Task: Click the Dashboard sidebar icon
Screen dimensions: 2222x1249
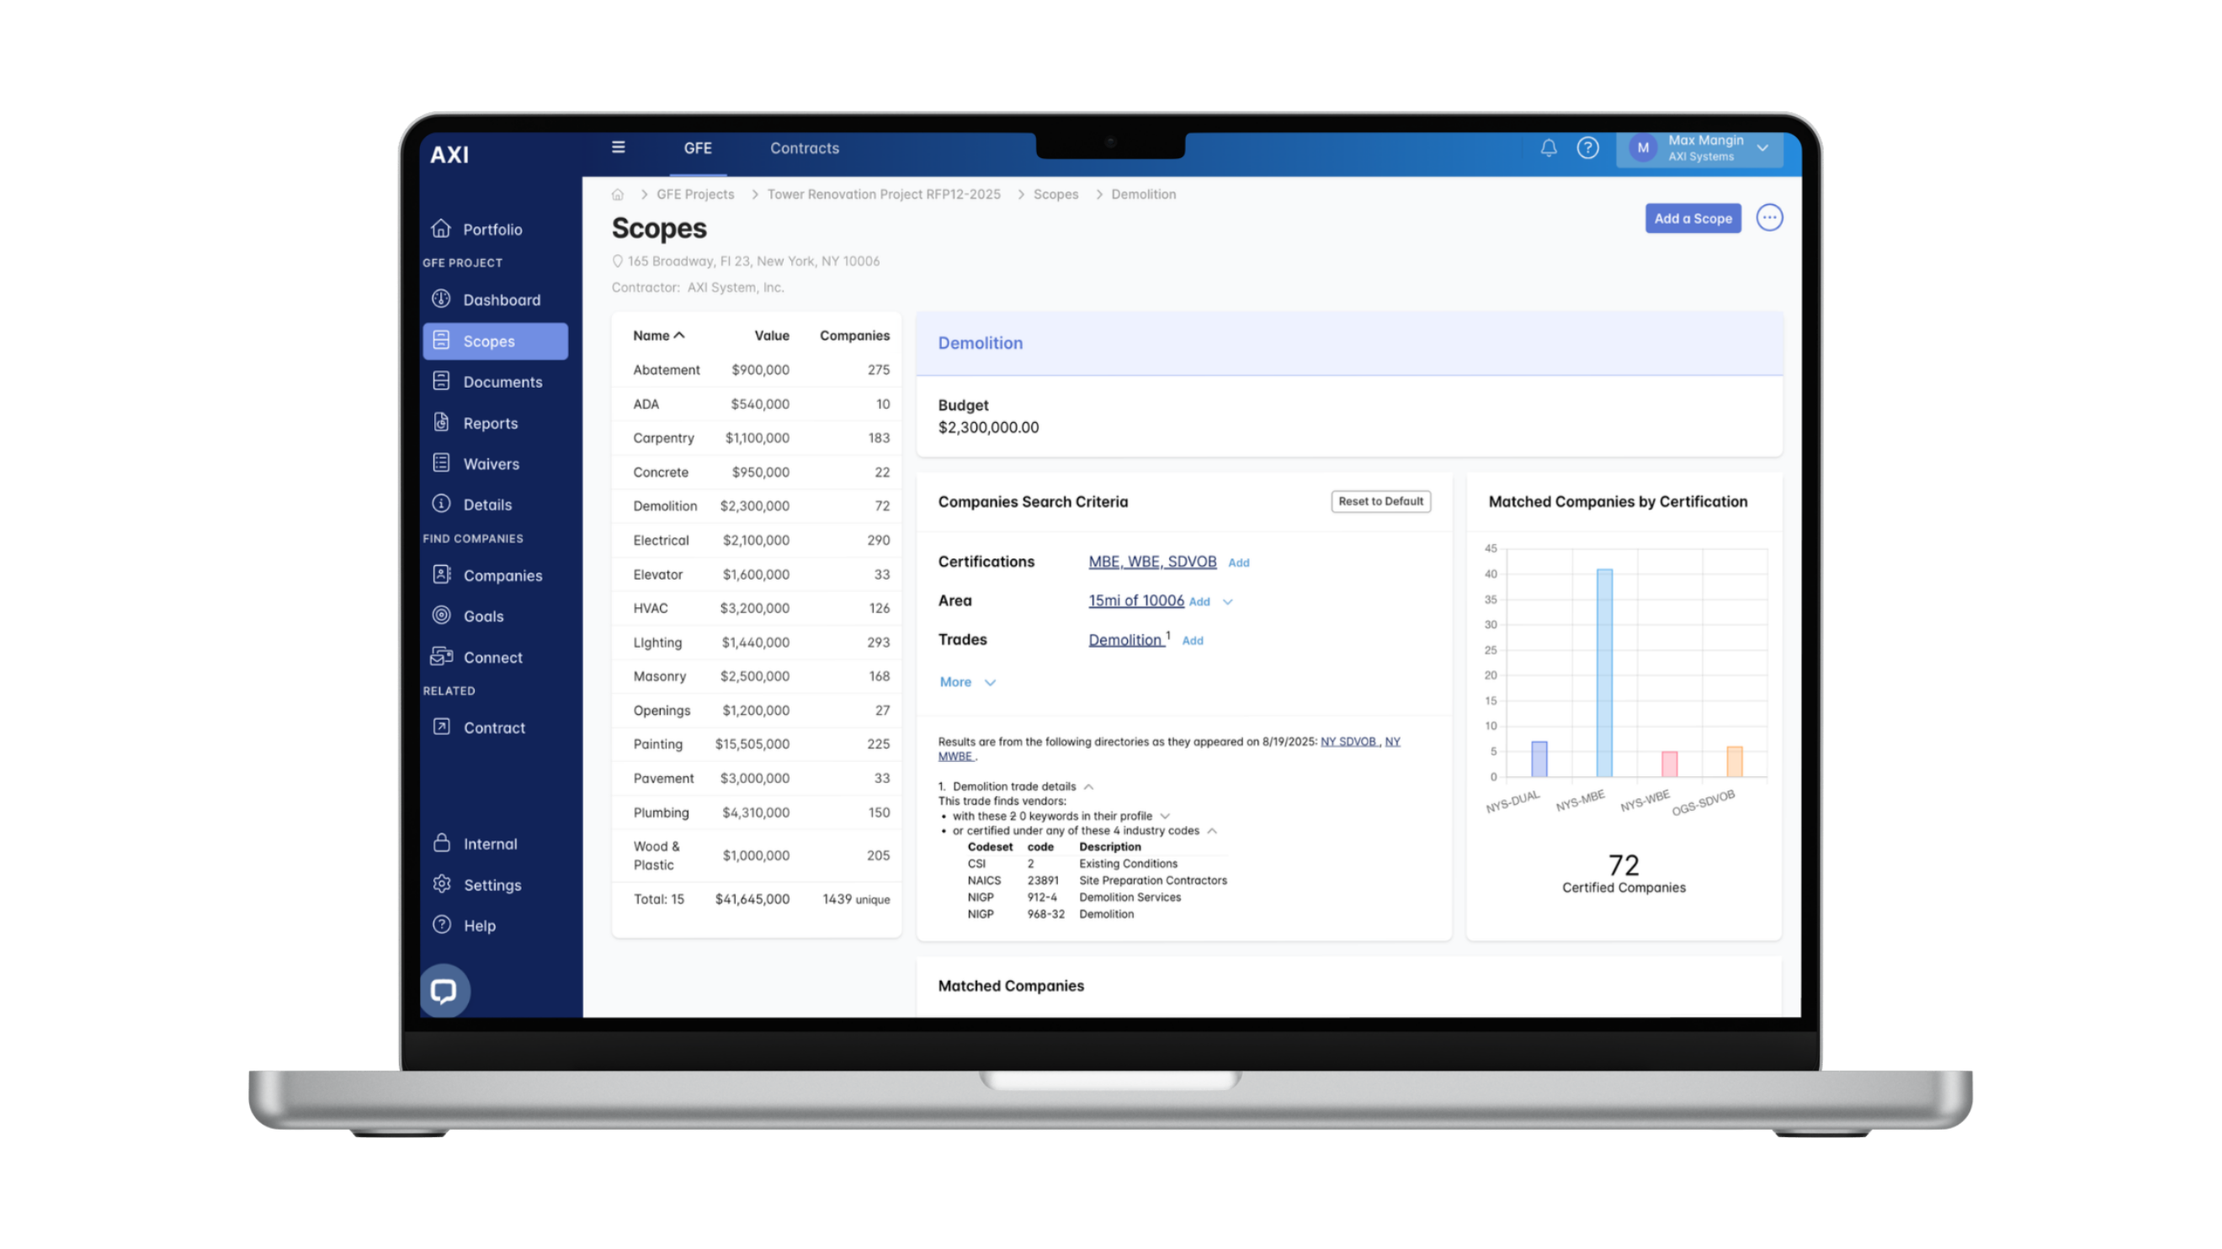Action: (x=442, y=299)
